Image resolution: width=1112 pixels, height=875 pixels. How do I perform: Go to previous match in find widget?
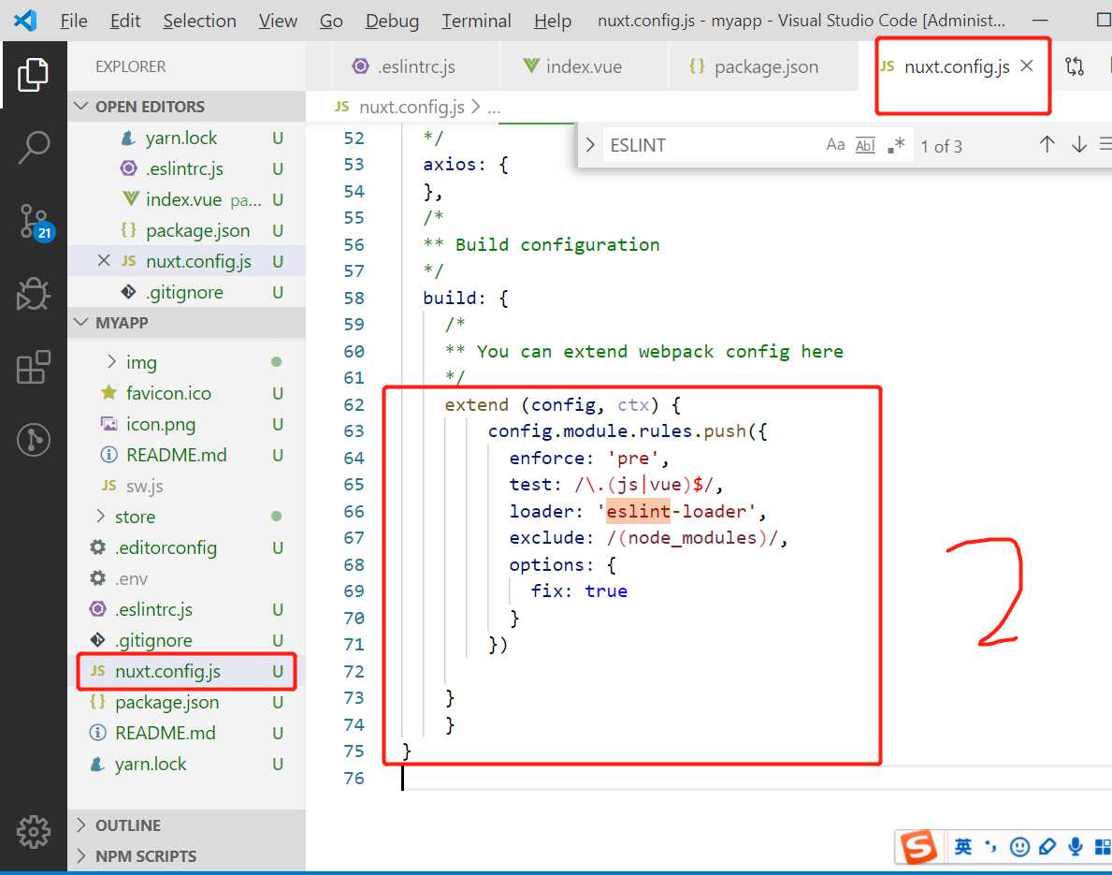click(x=1047, y=145)
